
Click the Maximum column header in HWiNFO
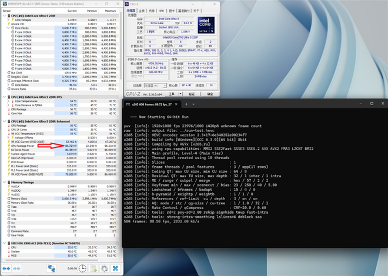point(109,10)
